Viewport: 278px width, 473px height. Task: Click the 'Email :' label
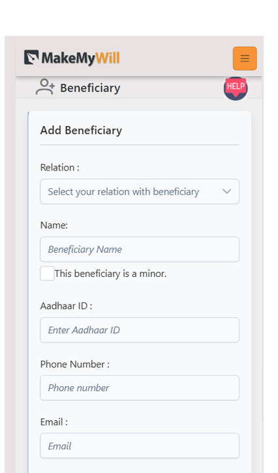click(x=54, y=422)
